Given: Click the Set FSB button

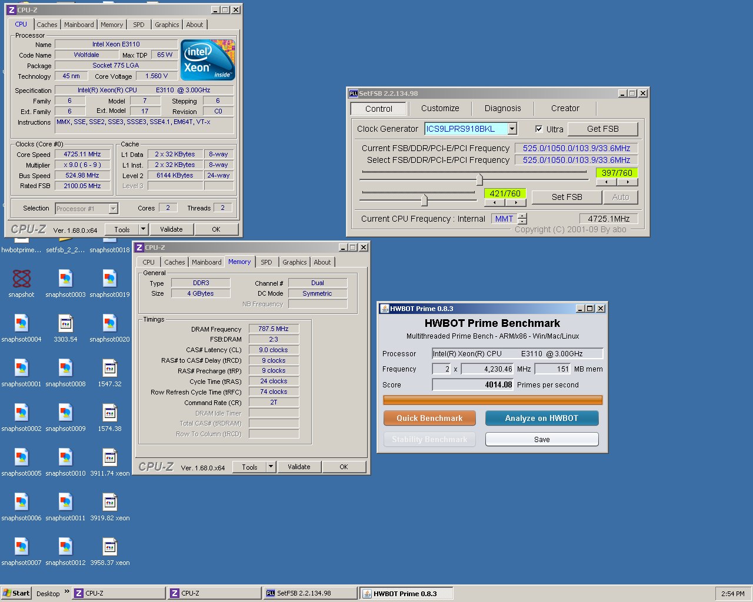Looking at the screenshot, I should tap(567, 197).
